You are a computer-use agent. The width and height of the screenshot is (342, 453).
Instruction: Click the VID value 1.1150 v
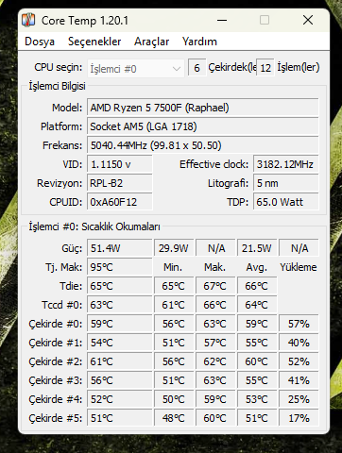pyautogui.click(x=120, y=164)
